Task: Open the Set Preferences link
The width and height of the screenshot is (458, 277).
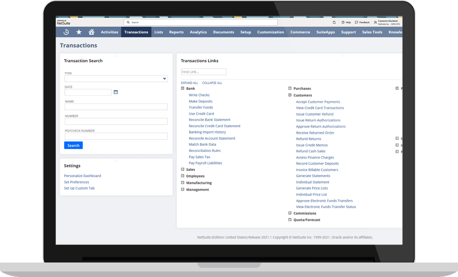Action: coord(76,182)
